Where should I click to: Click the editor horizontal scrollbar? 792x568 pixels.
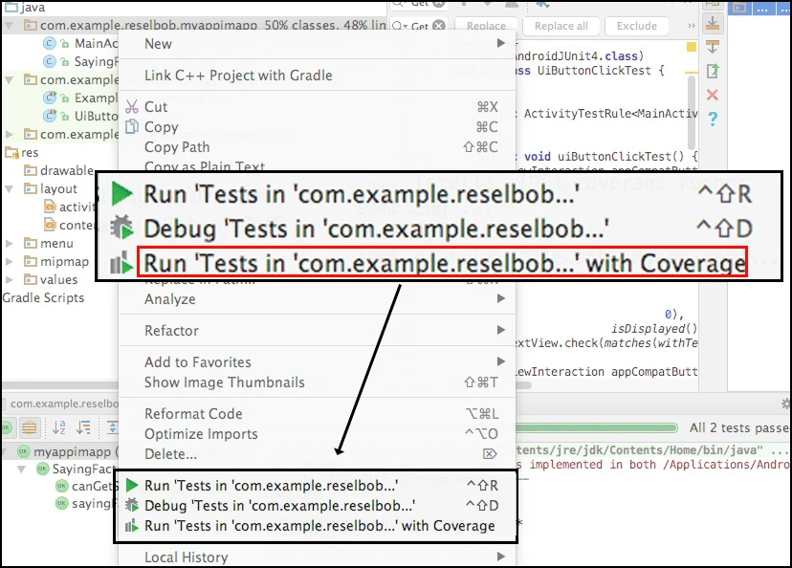click(523, 385)
